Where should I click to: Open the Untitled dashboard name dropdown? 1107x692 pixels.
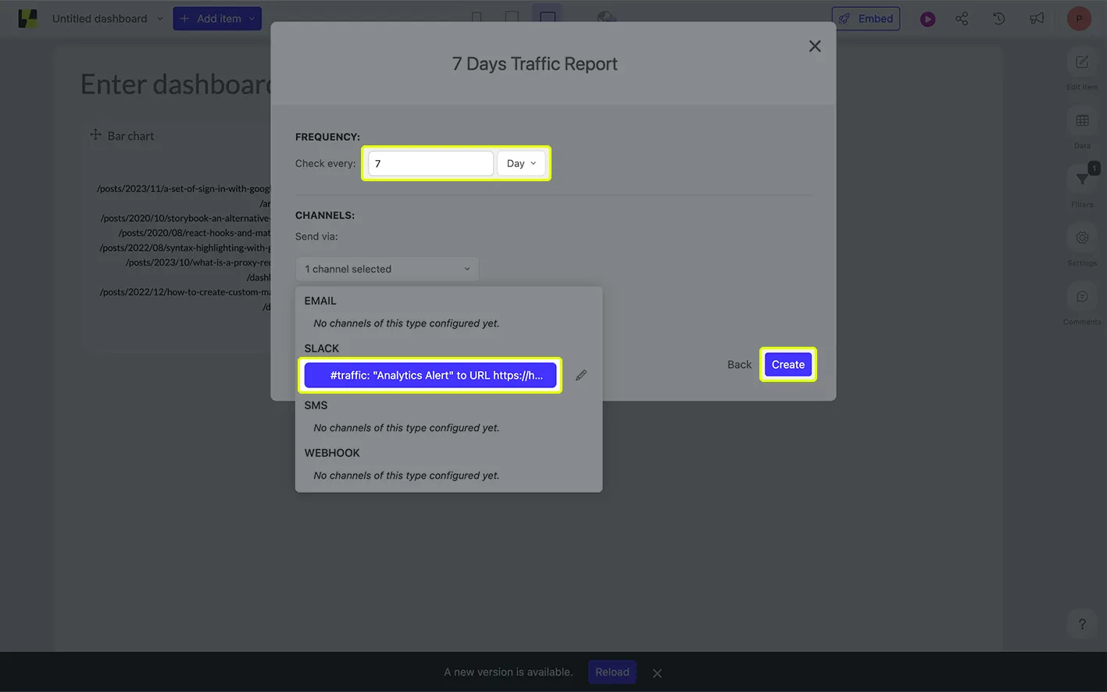tap(108, 19)
